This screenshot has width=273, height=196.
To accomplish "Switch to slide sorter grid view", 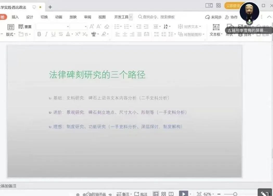I will pos(164,194).
